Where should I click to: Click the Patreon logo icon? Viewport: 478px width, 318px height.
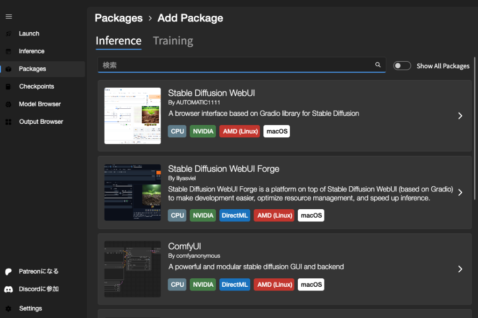[8, 271]
